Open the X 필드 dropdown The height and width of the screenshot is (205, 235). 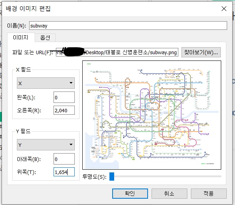coord(46,83)
